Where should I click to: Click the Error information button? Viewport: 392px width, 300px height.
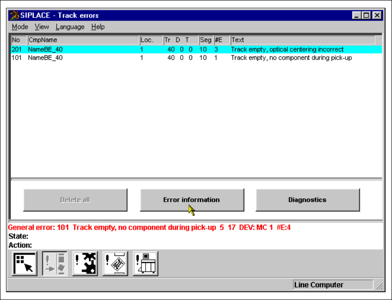192,200
